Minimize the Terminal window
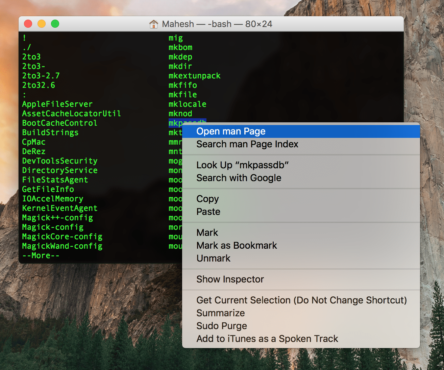The image size is (444, 370). [41, 24]
